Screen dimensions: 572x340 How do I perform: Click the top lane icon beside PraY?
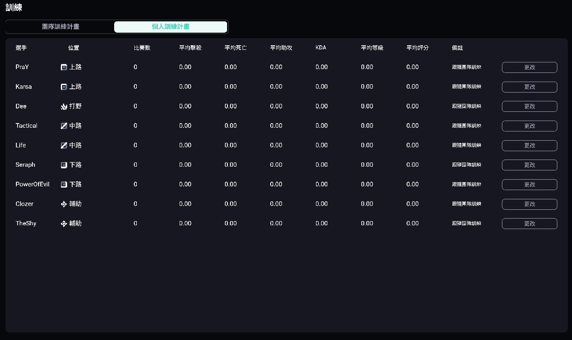pyautogui.click(x=64, y=67)
